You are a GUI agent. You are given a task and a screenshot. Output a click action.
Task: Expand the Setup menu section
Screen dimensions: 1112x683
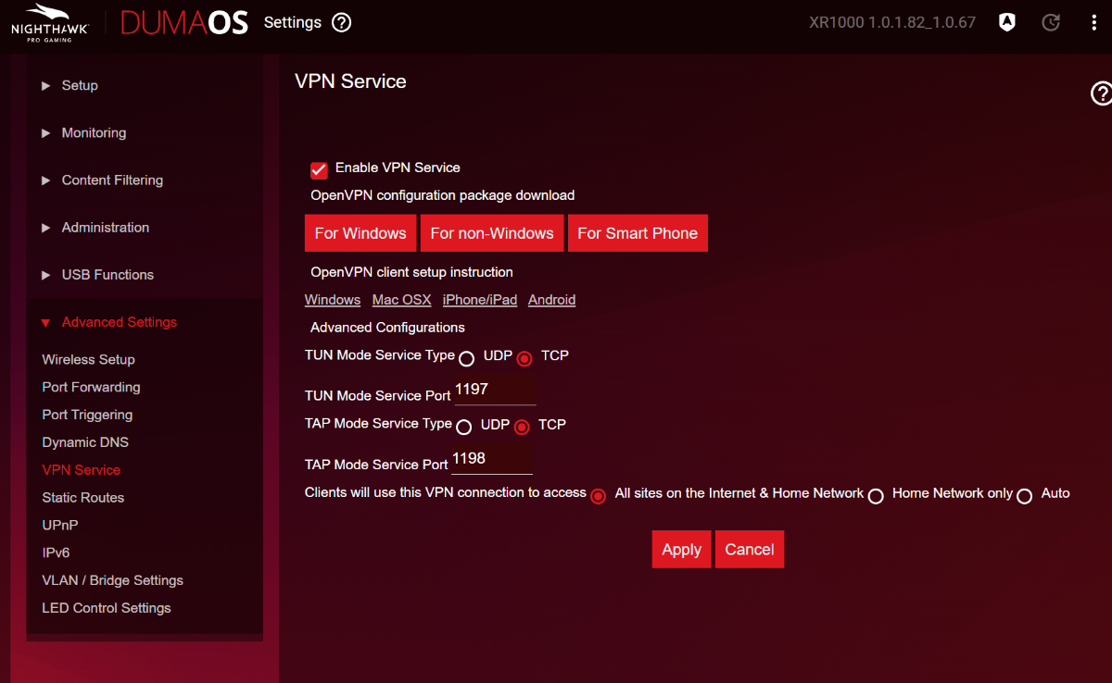pyautogui.click(x=79, y=85)
